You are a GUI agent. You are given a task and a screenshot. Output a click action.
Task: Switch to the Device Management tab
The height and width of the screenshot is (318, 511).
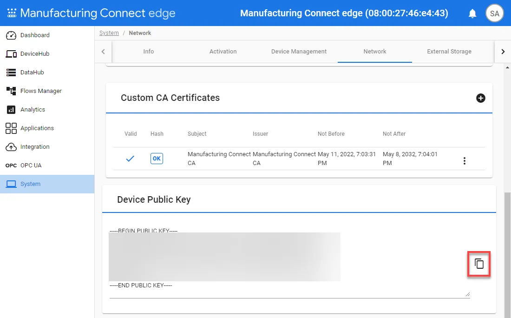(299, 52)
